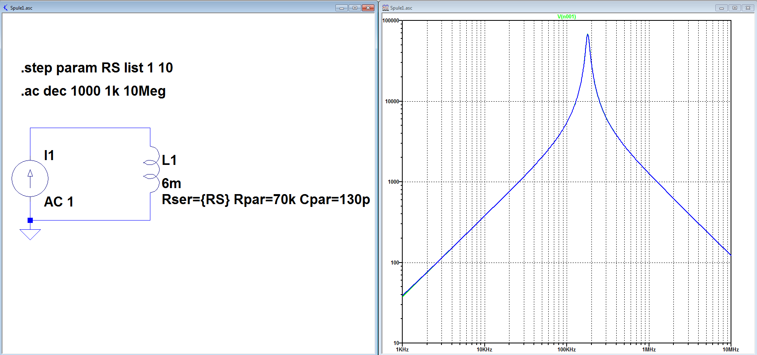This screenshot has width=757, height=355.
Task: Click the 1MHz x-axis label
Action: (649, 349)
